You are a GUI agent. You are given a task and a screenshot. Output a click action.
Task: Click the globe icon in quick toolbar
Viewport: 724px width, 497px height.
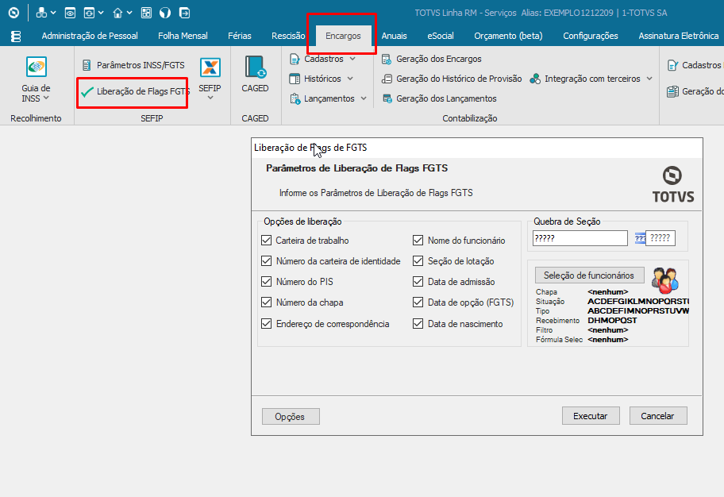pos(165,13)
